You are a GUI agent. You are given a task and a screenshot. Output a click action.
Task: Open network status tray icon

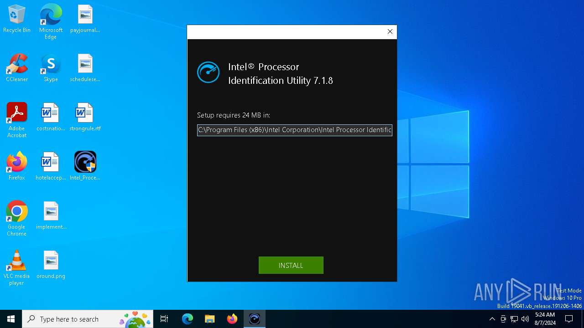click(x=514, y=319)
